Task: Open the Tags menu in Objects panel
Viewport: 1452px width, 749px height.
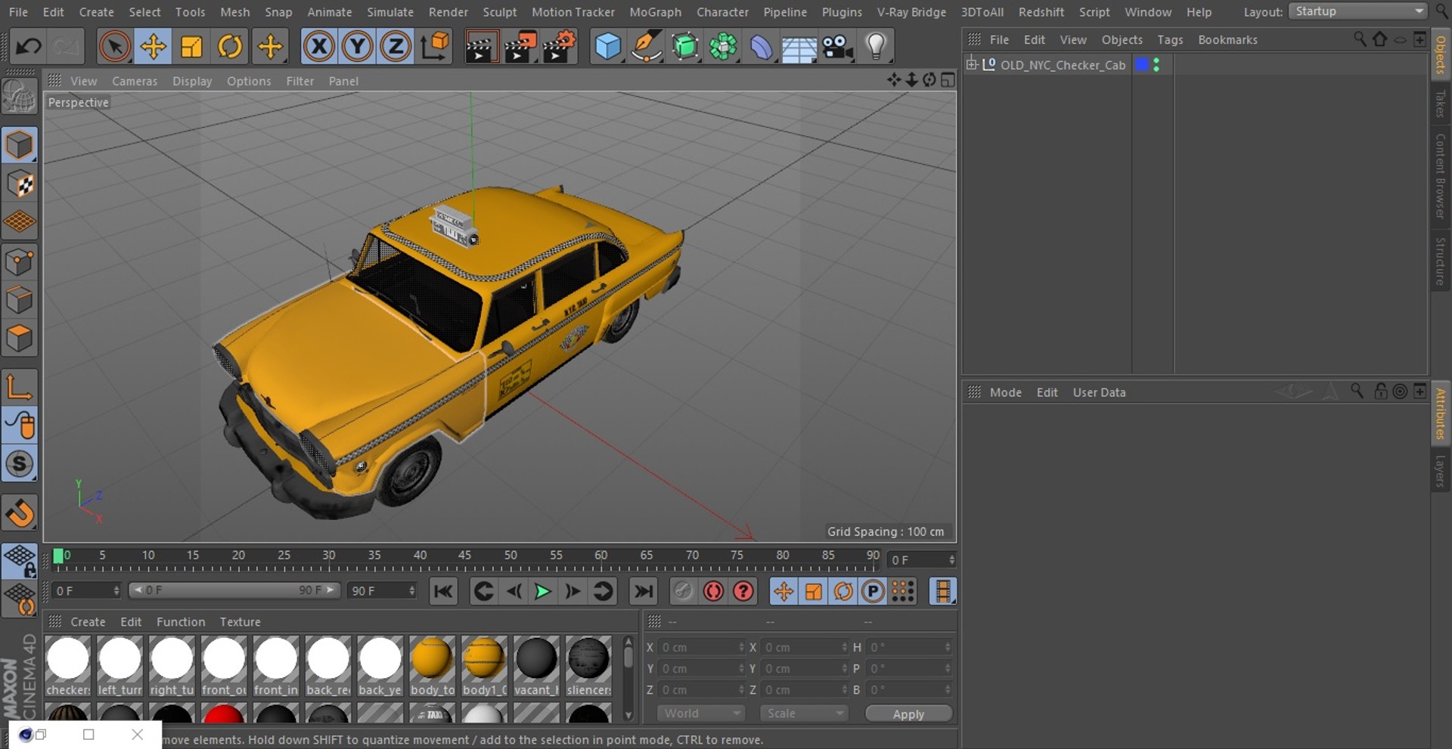Action: 1170,39
